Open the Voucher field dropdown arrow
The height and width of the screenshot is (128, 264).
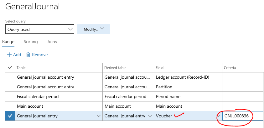tap(219, 116)
